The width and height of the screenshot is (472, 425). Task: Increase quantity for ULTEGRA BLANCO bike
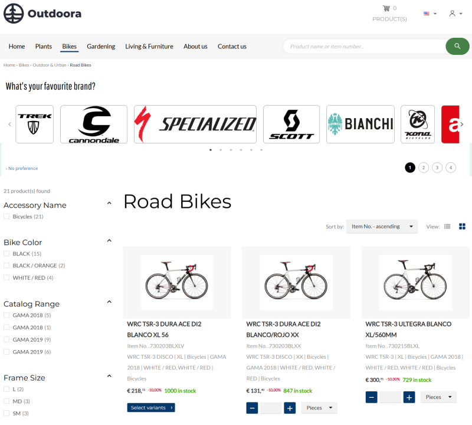[409, 397]
